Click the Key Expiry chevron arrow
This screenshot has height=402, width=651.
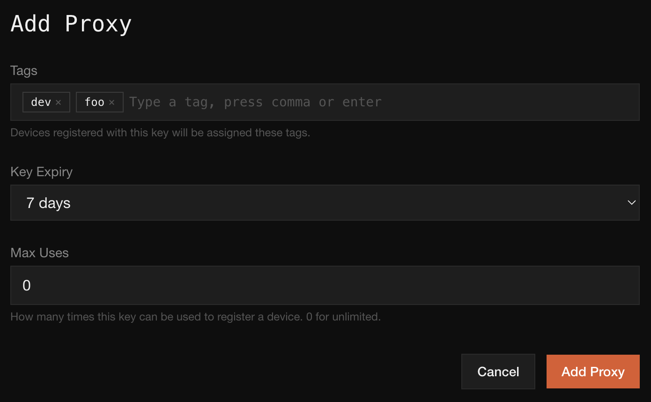tap(631, 203)
